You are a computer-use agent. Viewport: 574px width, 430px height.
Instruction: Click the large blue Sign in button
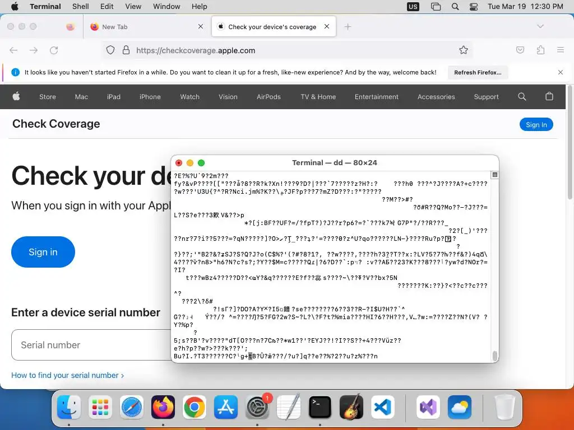coord(43,252)
